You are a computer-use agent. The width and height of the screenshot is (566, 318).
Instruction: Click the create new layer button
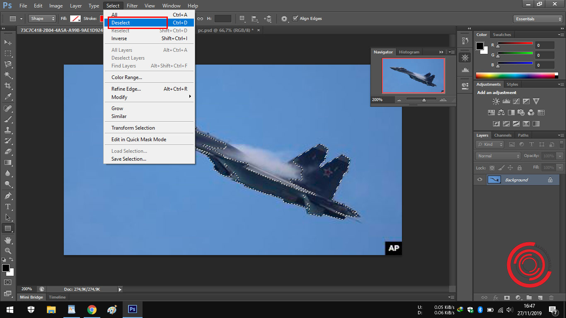click(540, 297)
